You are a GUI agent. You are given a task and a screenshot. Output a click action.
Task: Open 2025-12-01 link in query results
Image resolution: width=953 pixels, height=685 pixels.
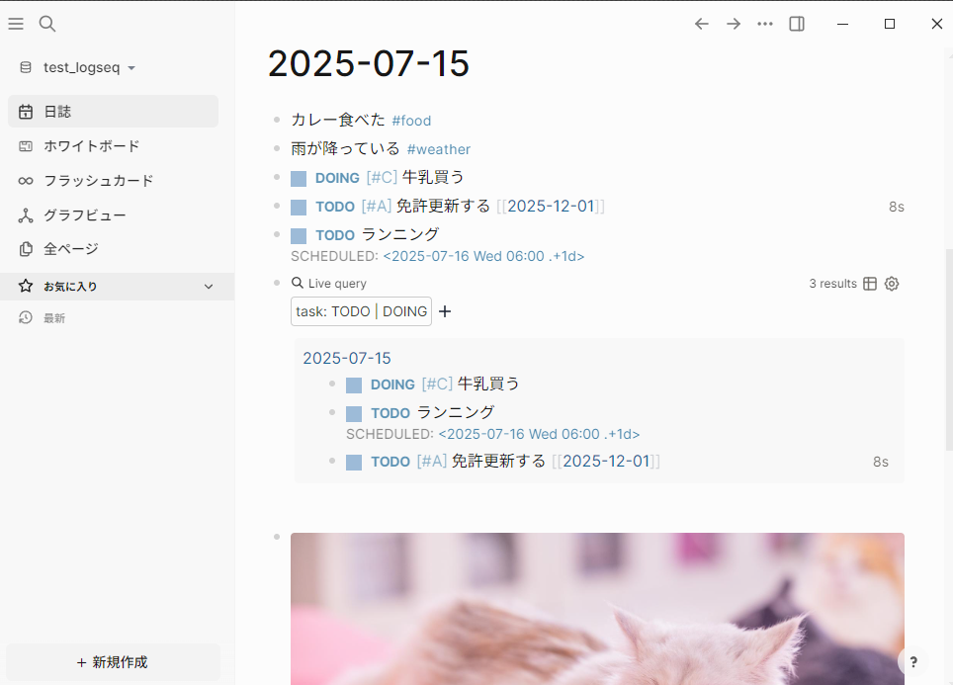606,462
